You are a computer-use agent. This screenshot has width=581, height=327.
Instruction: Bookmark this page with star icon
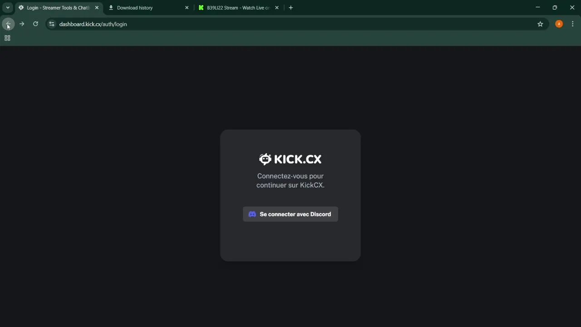[540, 24]
